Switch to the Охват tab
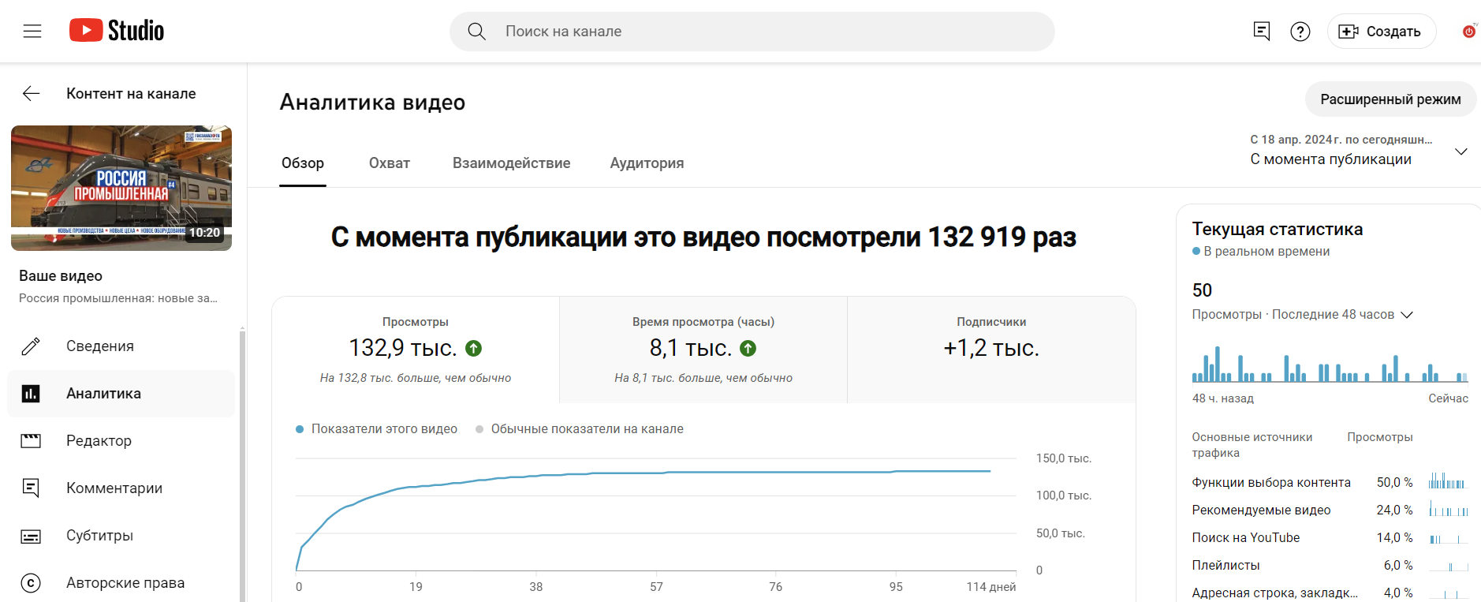 390,163
